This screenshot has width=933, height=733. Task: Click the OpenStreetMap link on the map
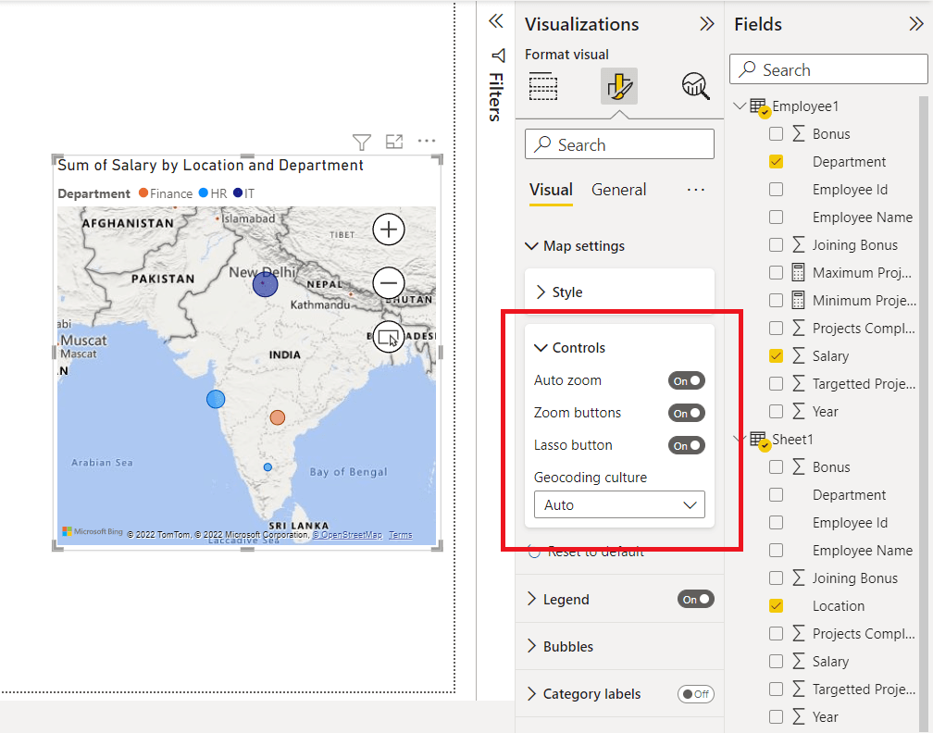(x=347, y=535)
